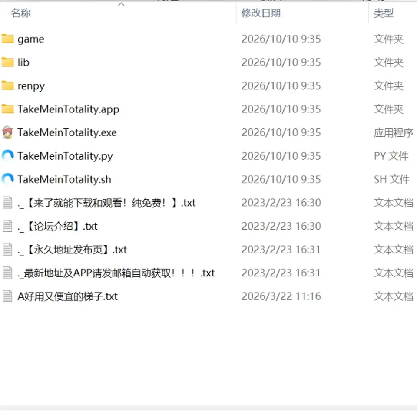Image resolution: width=417 pixels, height=411 pixels.
Task: Click the modified date of lib folder
Action: pos(281,62)
